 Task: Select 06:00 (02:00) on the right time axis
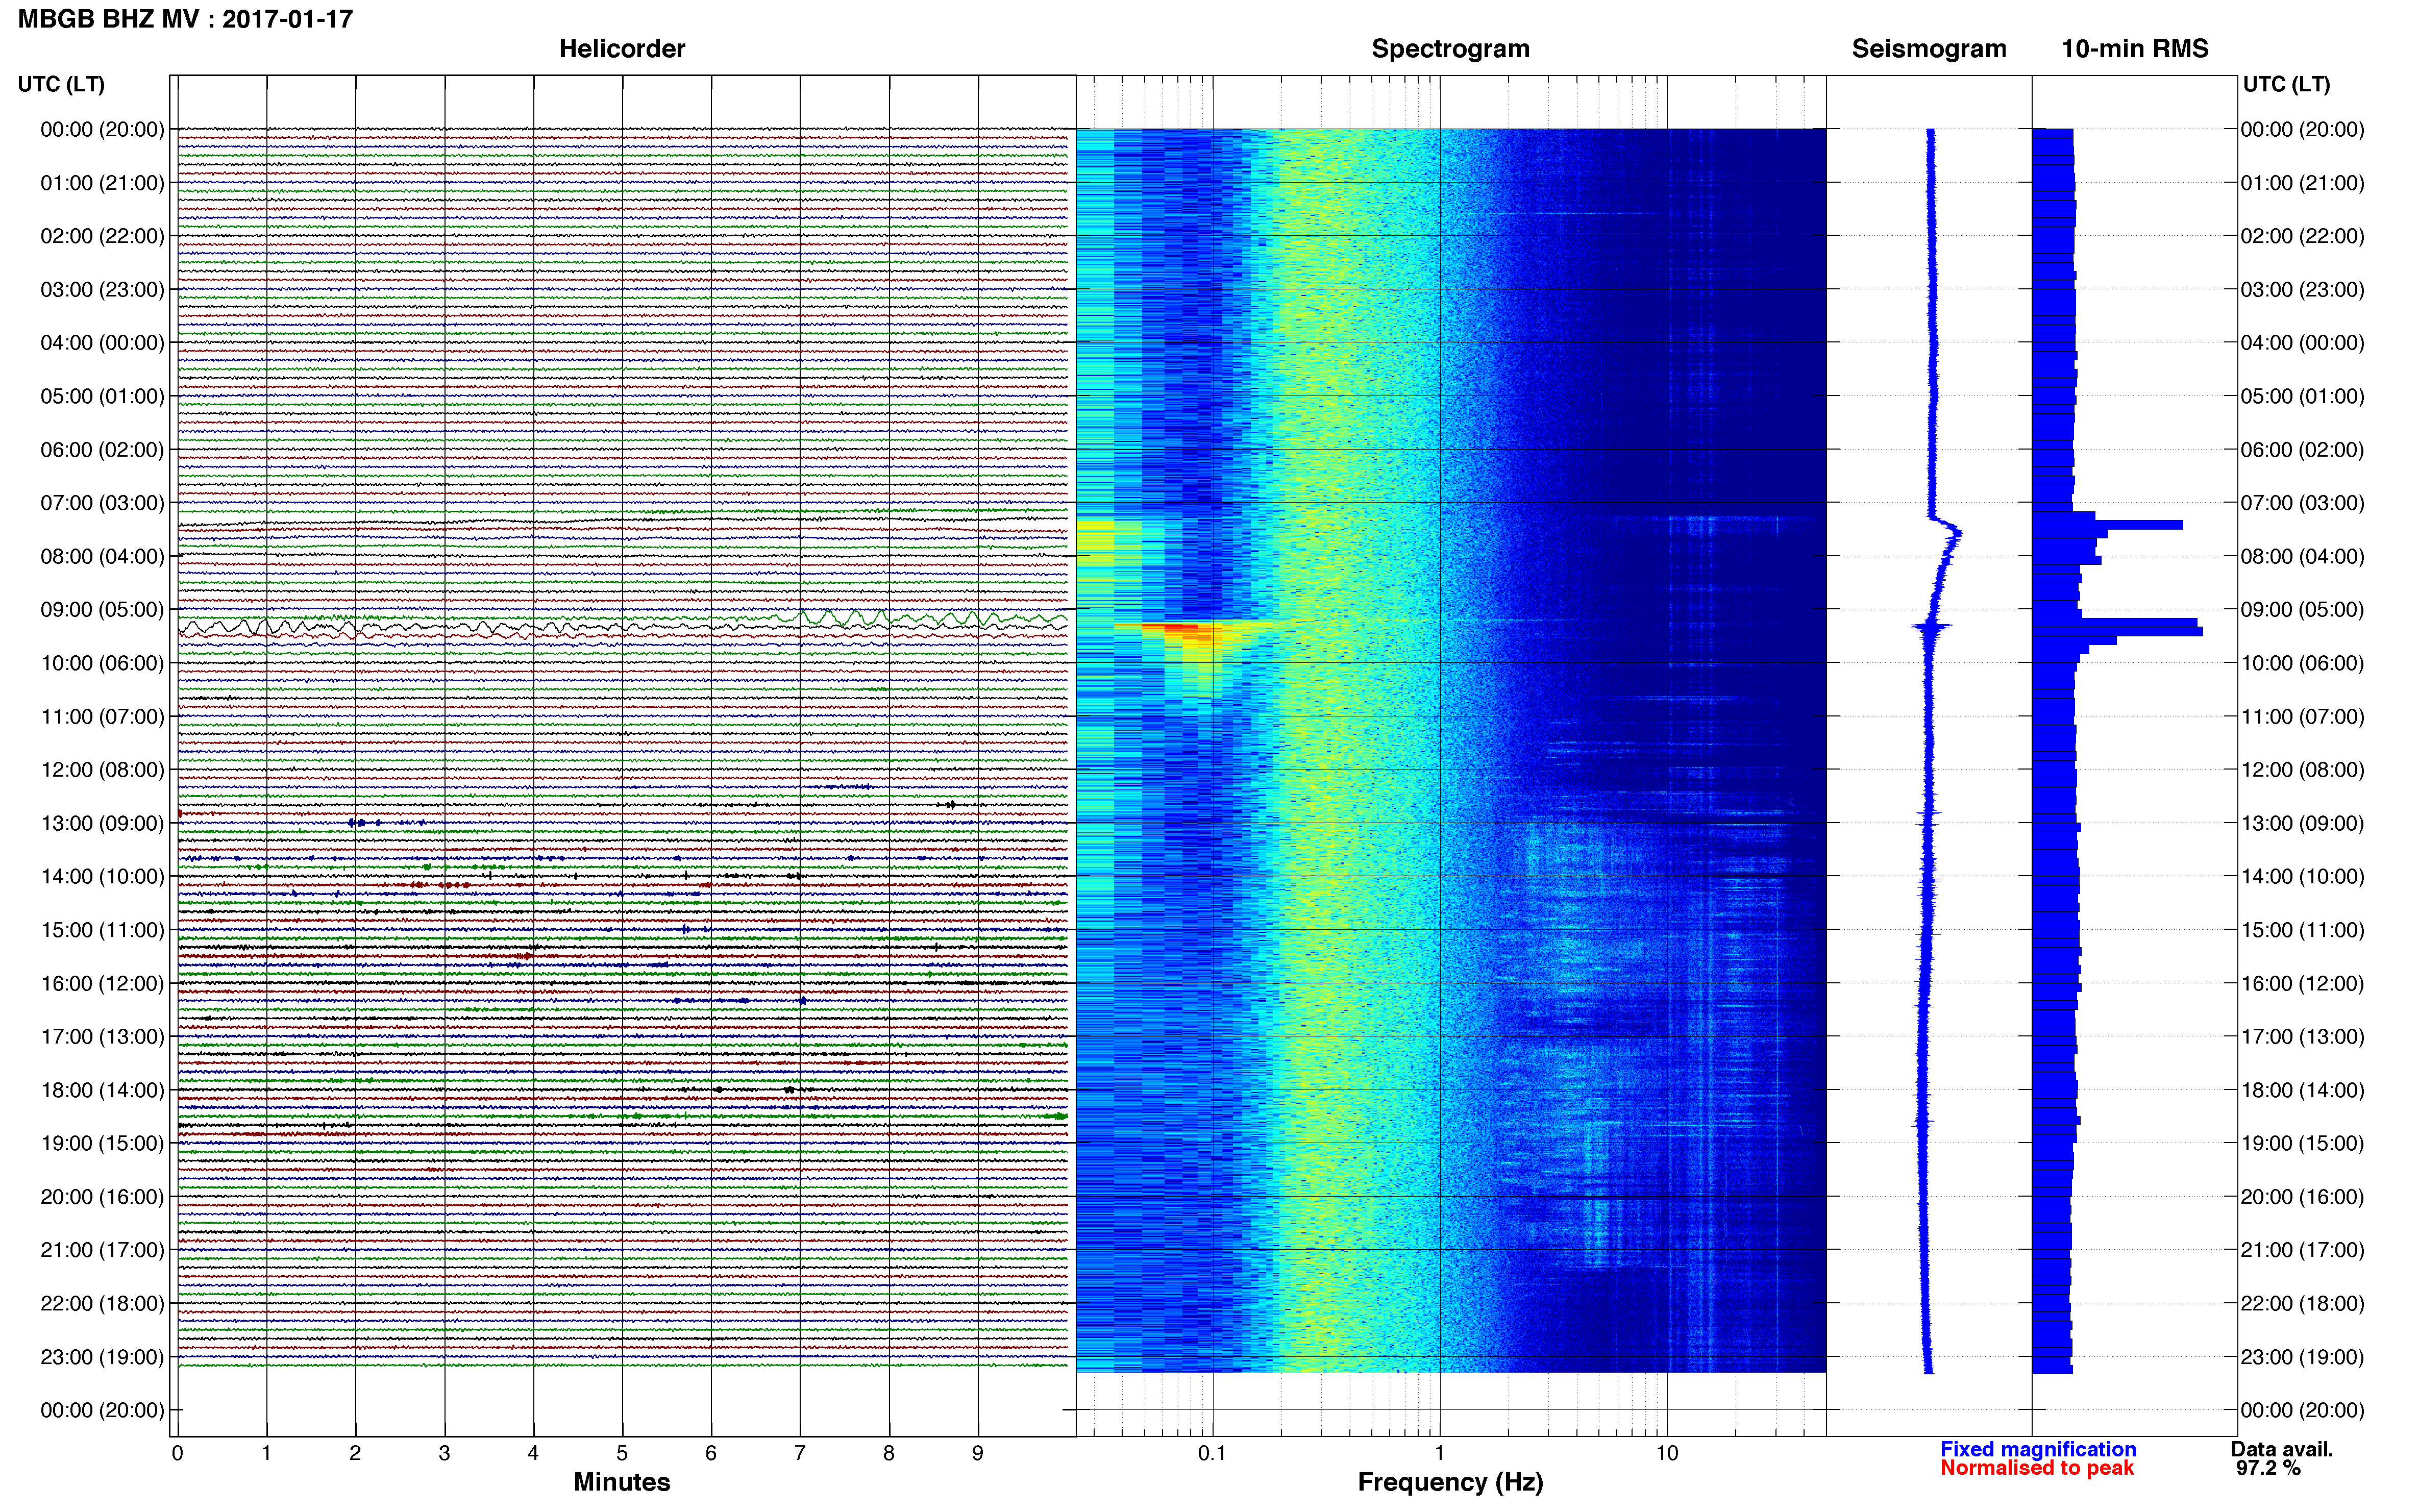[2302, 450]
